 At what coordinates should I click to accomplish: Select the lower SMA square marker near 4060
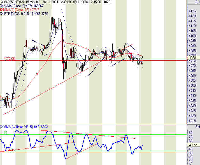click(x=37, y=74)
